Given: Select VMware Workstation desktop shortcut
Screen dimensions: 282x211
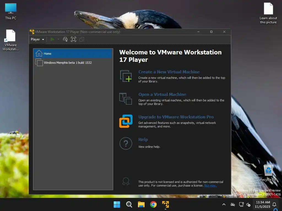Looking at the screenshot, I should coord(11,40).
